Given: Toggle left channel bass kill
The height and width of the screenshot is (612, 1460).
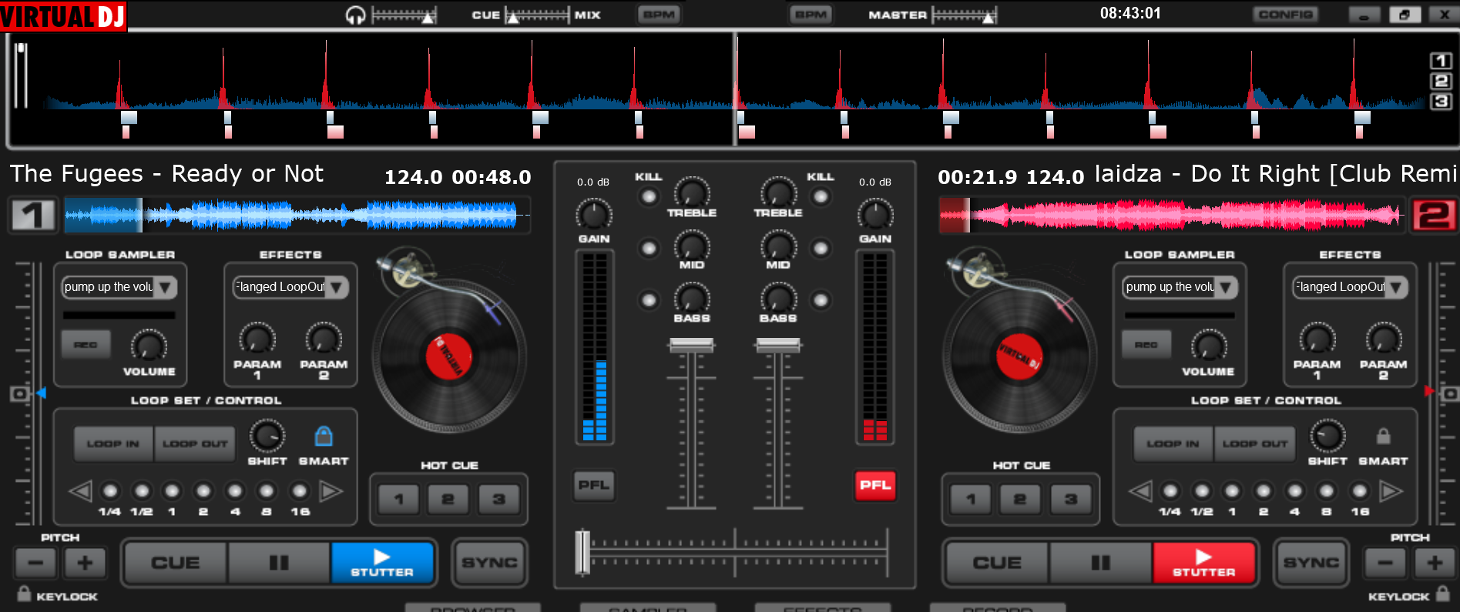Looking at the screenshot, I should coord(649,300).
